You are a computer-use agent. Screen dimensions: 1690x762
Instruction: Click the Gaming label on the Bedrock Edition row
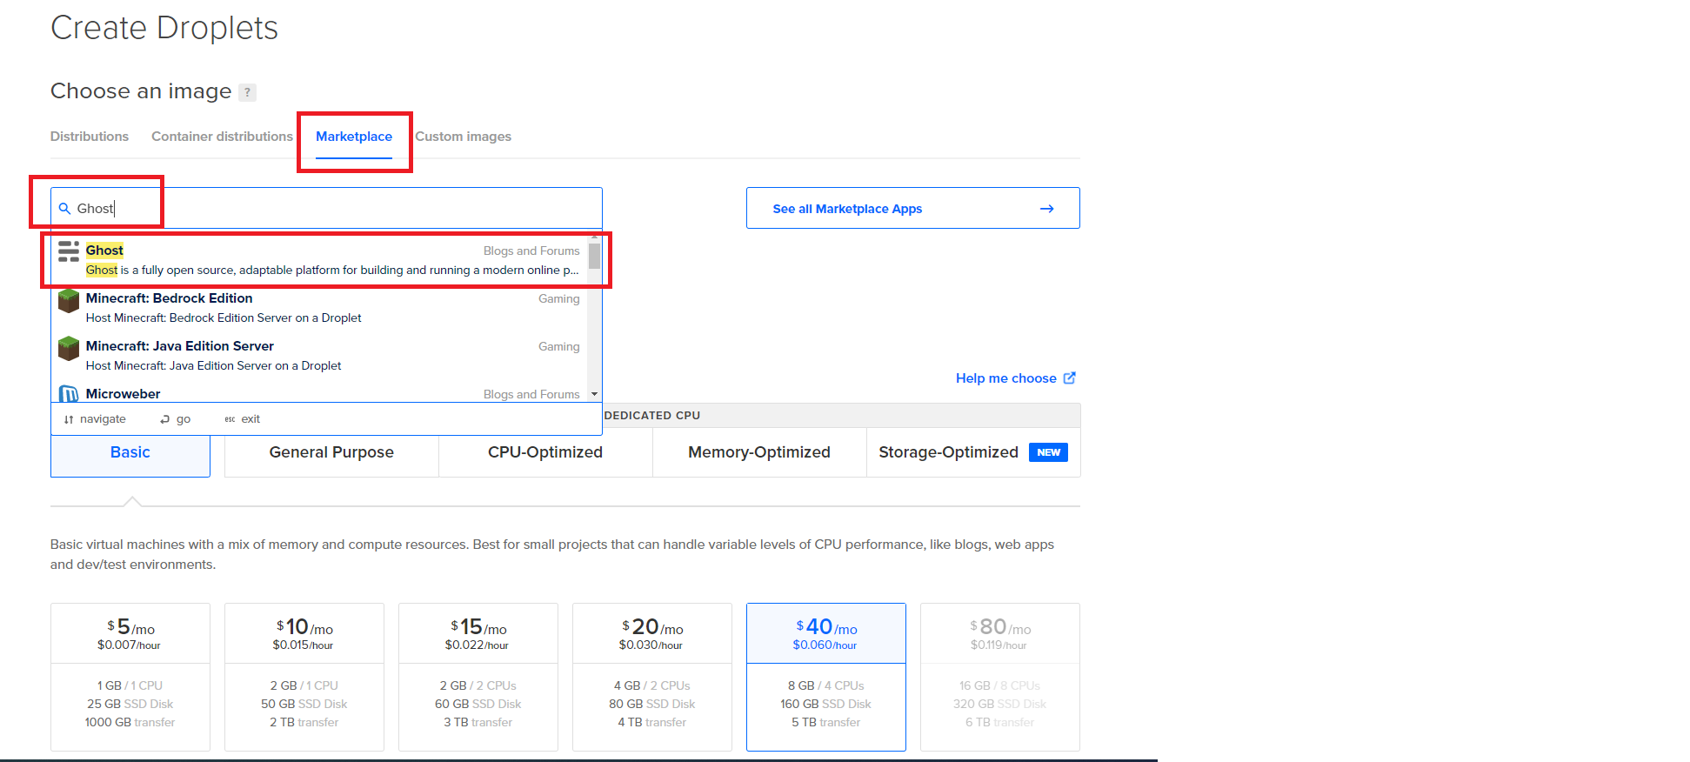[x=559, y=298]
